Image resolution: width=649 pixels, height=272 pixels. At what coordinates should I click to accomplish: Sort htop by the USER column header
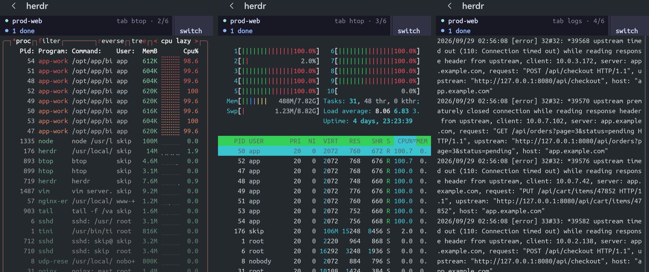(256, 141)
